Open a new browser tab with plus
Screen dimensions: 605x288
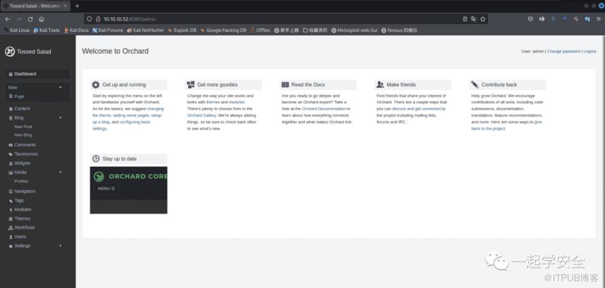[x=77, y=6]
